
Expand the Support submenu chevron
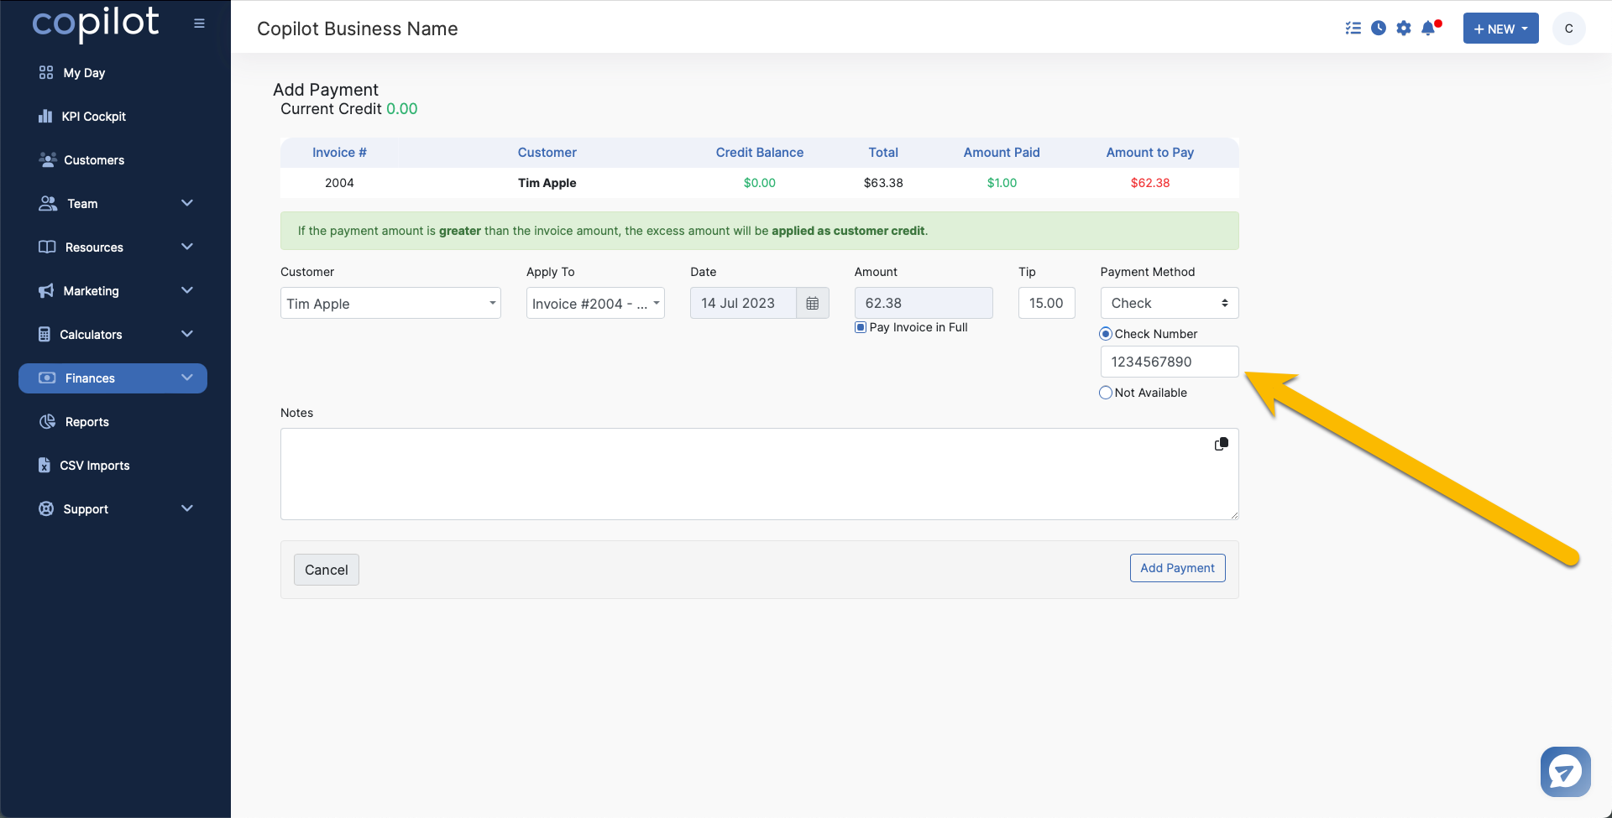point(187,508)
